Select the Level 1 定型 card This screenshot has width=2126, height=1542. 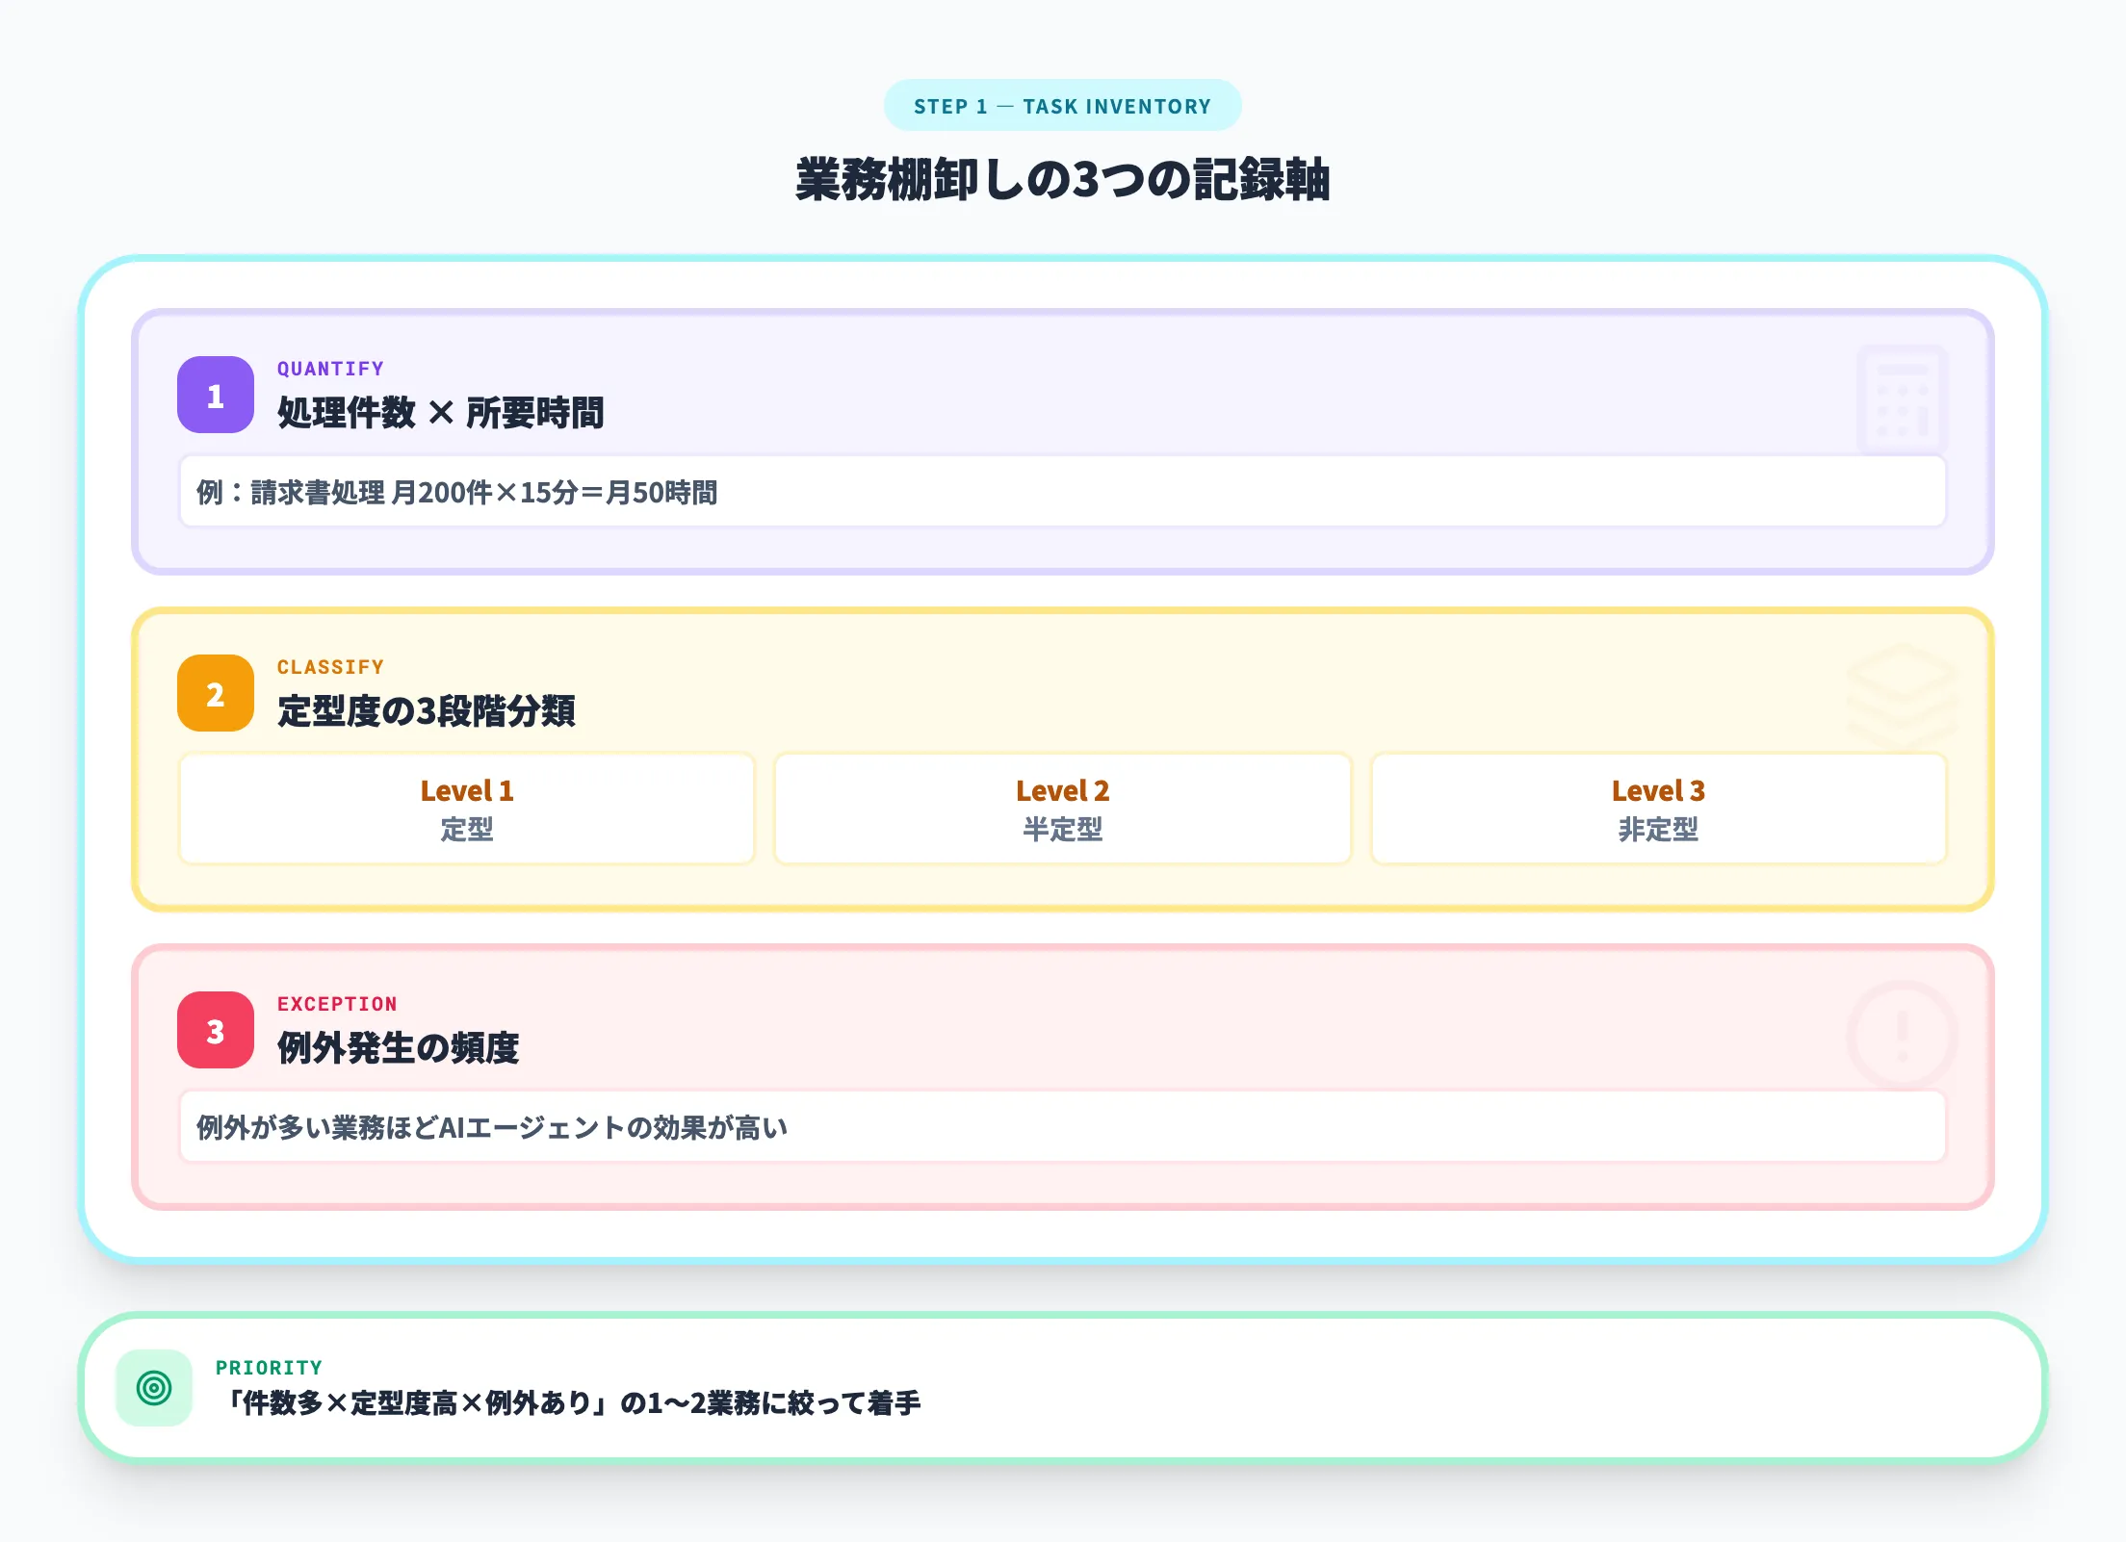(466, 809)
